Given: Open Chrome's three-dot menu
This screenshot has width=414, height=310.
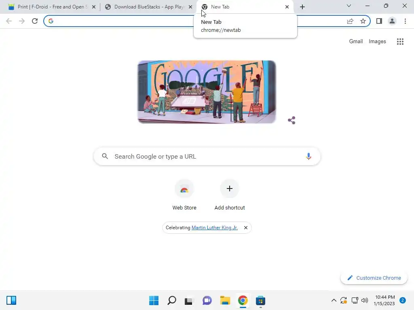Looking at the screenshot, I should (x=405, y=21).
